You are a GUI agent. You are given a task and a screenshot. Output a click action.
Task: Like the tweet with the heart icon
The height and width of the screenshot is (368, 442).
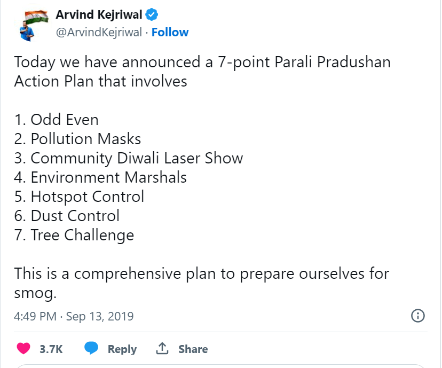click(23, 349)
